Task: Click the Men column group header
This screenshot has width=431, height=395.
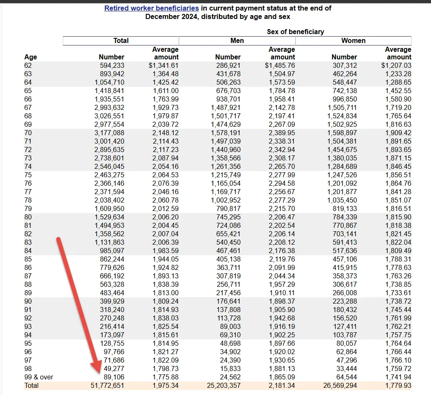Action: coord(237,41)
